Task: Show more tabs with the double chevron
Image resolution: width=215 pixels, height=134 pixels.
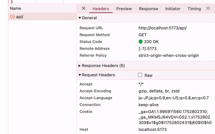Action: [208, 8]
